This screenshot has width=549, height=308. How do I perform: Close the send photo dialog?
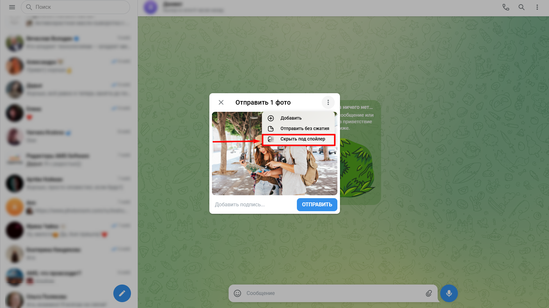tap(221, 102)
